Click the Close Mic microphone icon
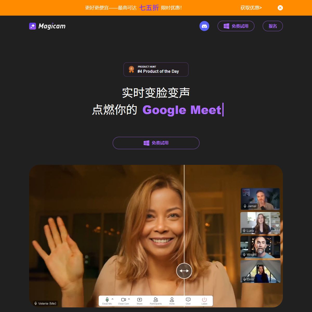Image resolution: width=312 pixels, height=312 pixels. 107,300
